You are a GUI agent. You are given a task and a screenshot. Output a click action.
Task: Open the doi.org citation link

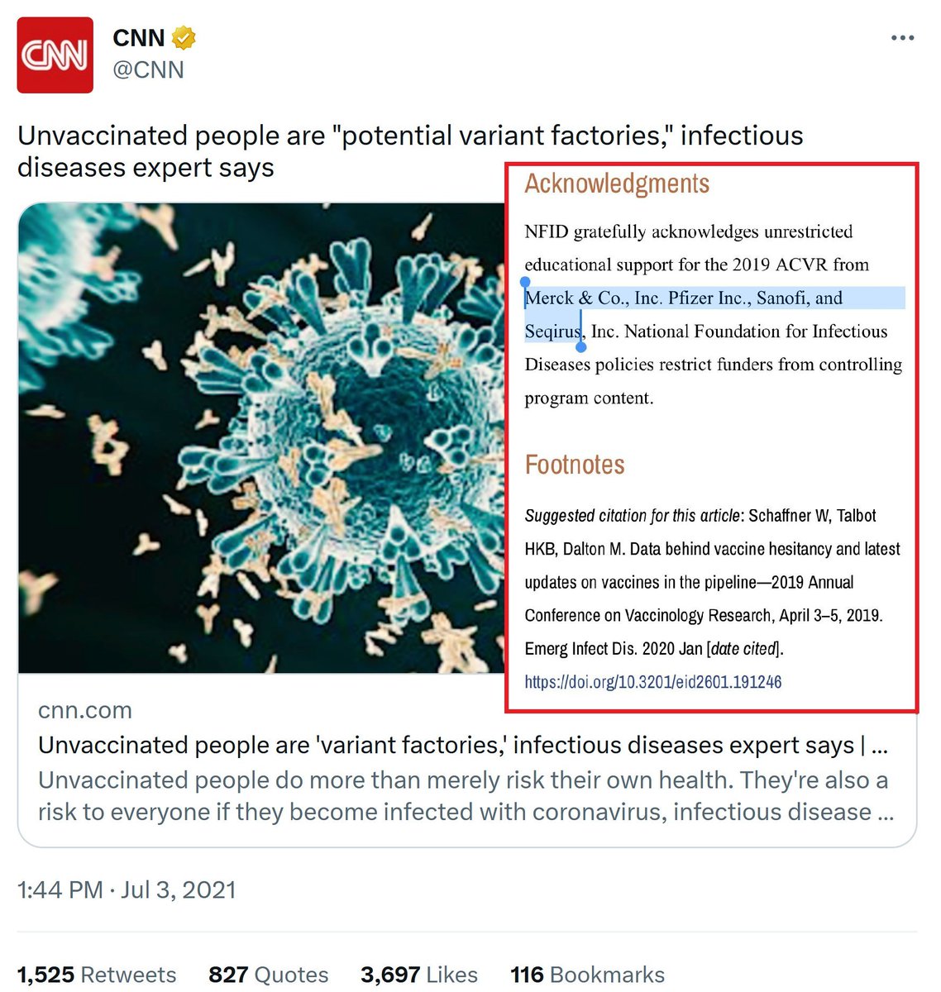[652, 682]
